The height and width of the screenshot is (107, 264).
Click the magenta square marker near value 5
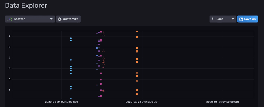point(101,80)
